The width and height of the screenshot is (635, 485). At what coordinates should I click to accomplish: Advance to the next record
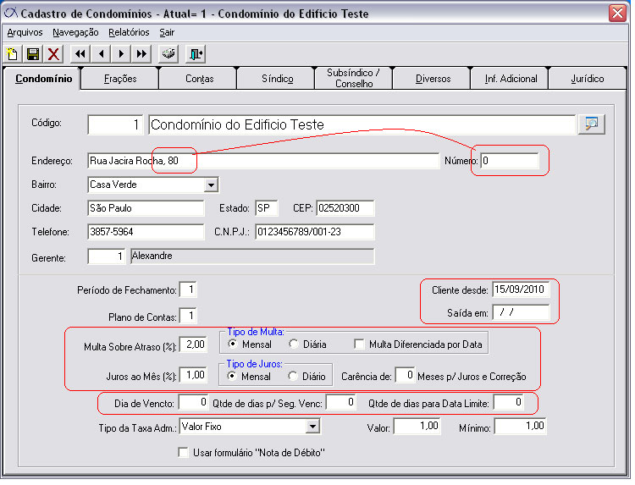pos(121,54)
